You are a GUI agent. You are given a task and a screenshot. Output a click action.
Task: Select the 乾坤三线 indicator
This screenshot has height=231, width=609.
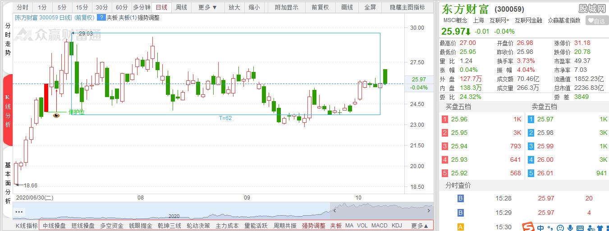169,226
